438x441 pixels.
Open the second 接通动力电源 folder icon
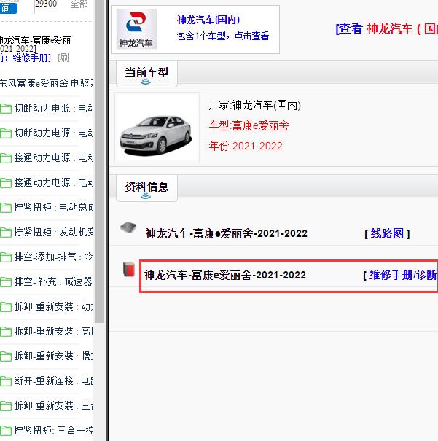[6, 183]
